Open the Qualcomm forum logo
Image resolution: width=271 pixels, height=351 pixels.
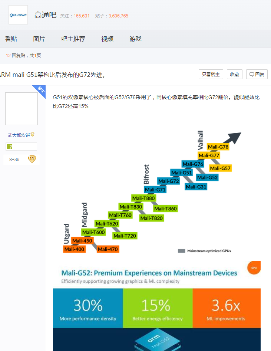coord(18,15)
